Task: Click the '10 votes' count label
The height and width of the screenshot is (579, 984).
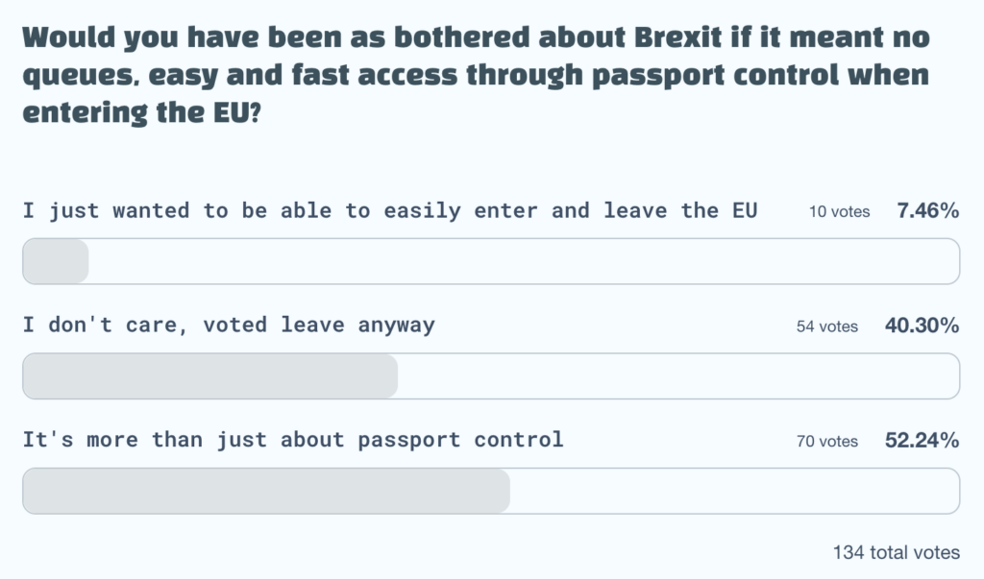Action: tap(839, 211)
